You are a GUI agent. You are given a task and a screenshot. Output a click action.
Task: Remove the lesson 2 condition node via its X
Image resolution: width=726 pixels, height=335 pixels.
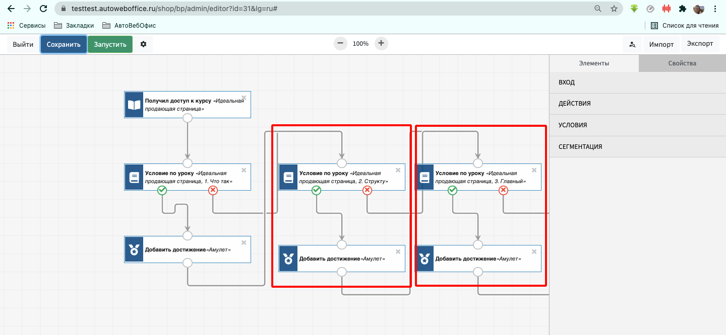click(398, 170)
